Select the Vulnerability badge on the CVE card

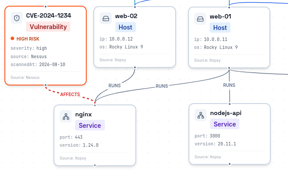point(48,27)
